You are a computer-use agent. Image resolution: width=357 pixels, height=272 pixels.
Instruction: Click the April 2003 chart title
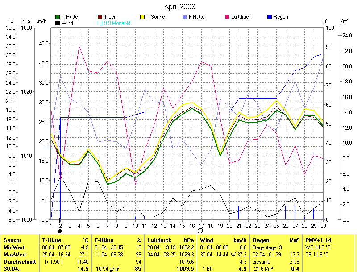(x=179, y=7)
